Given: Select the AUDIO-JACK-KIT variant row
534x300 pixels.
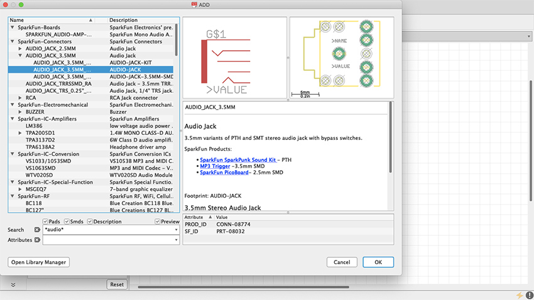Looking at the screenshot, I should 90,63.
